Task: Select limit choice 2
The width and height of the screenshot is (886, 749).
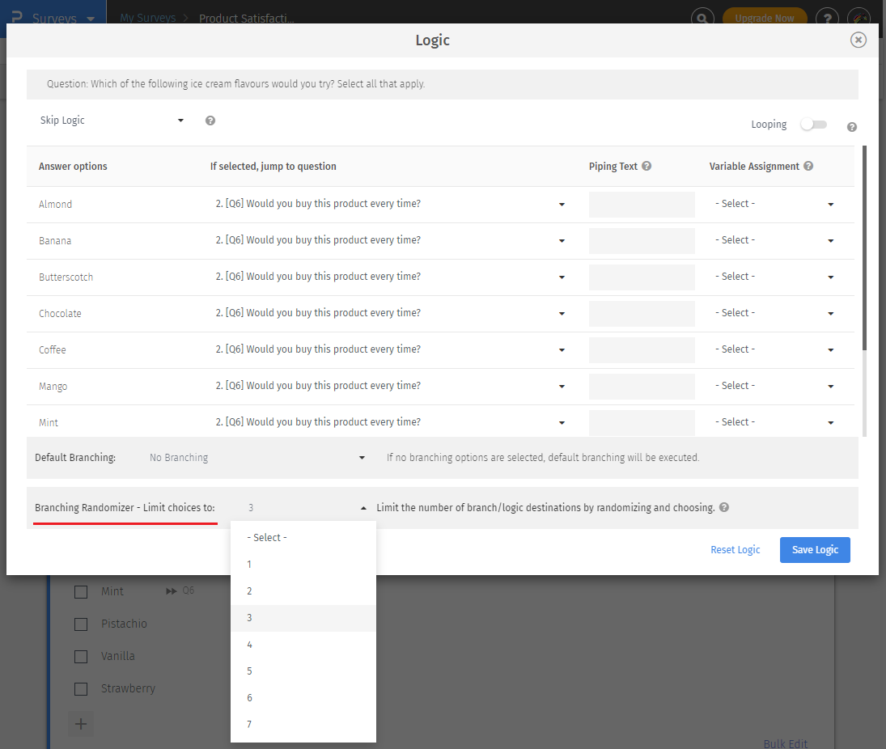Action: (303, 590)
